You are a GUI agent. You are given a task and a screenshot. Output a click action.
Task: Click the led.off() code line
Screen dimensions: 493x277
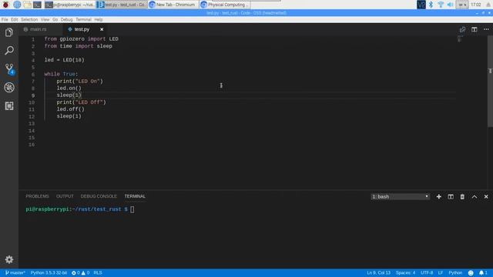click(x=70, y=109)
